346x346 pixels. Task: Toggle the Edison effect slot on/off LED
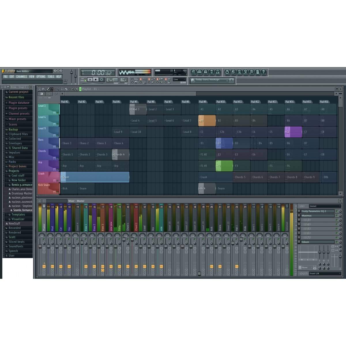(x=336, y=242)
